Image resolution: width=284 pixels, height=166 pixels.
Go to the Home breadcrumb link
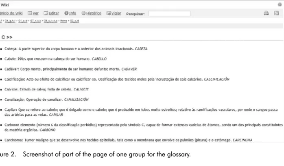tap(63, 21)
